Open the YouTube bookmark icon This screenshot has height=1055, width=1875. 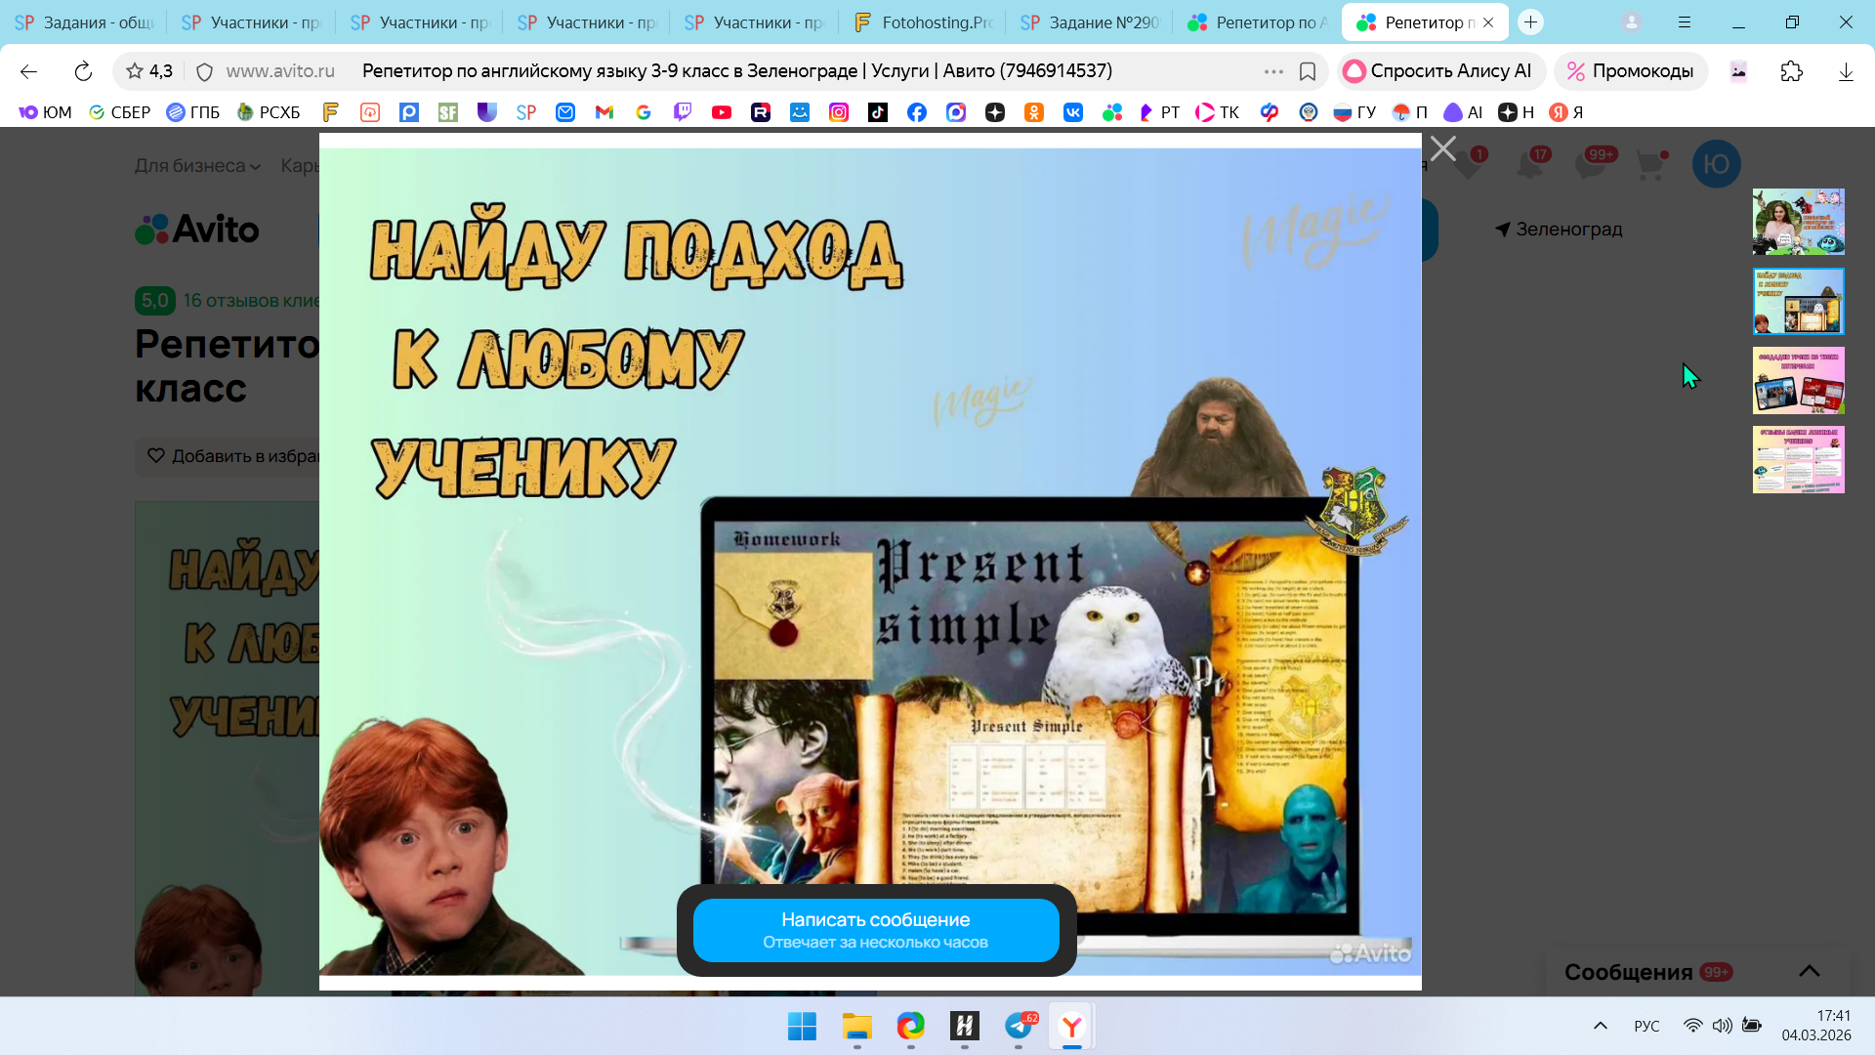pyautogui.click(x=722, y=112)
